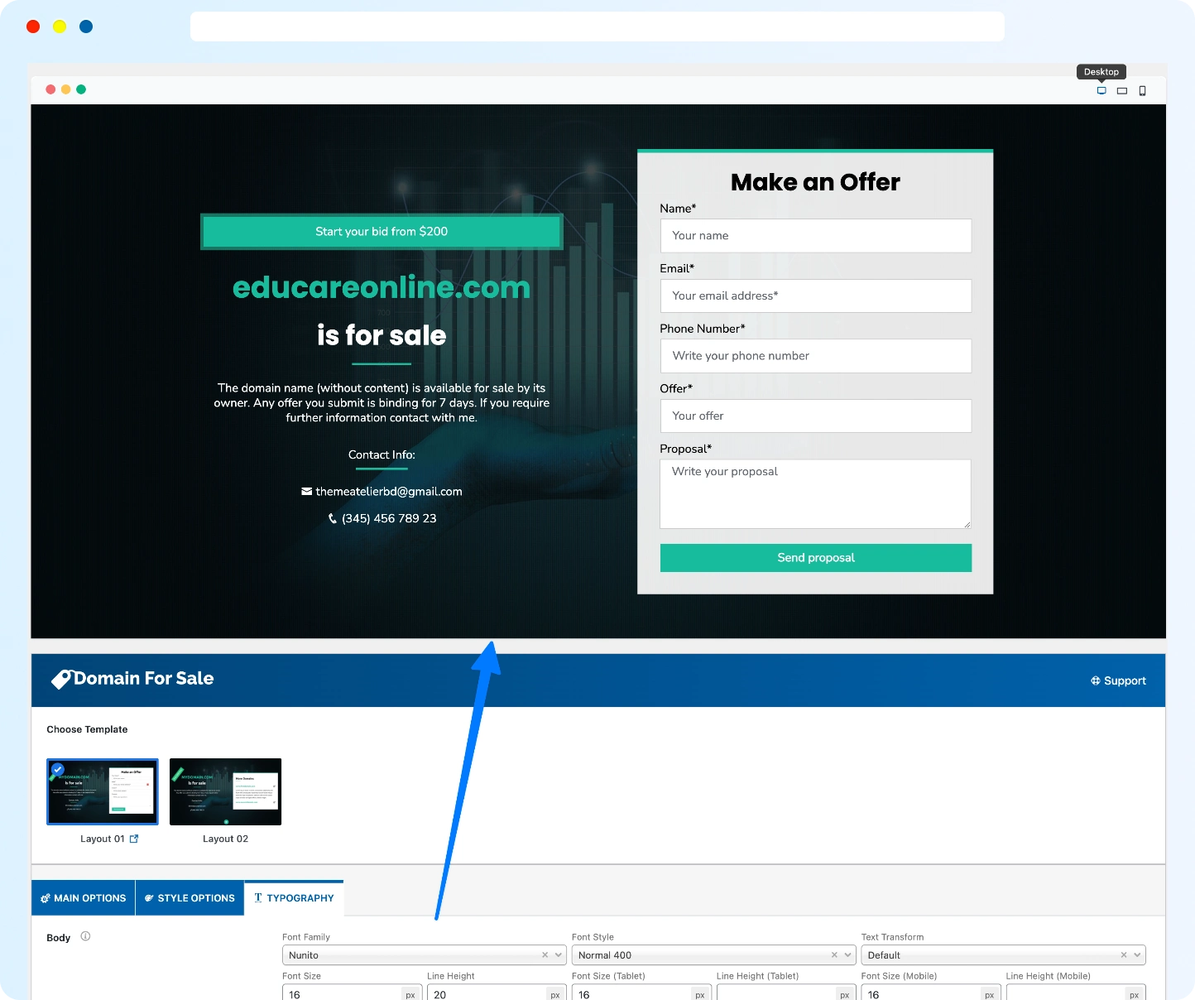Focus the Your email address field
The image size is (1195, 1000).
[x=815, y=296]
